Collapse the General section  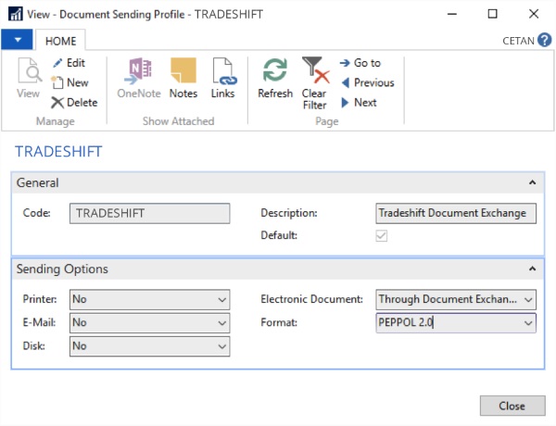[532, 182]
